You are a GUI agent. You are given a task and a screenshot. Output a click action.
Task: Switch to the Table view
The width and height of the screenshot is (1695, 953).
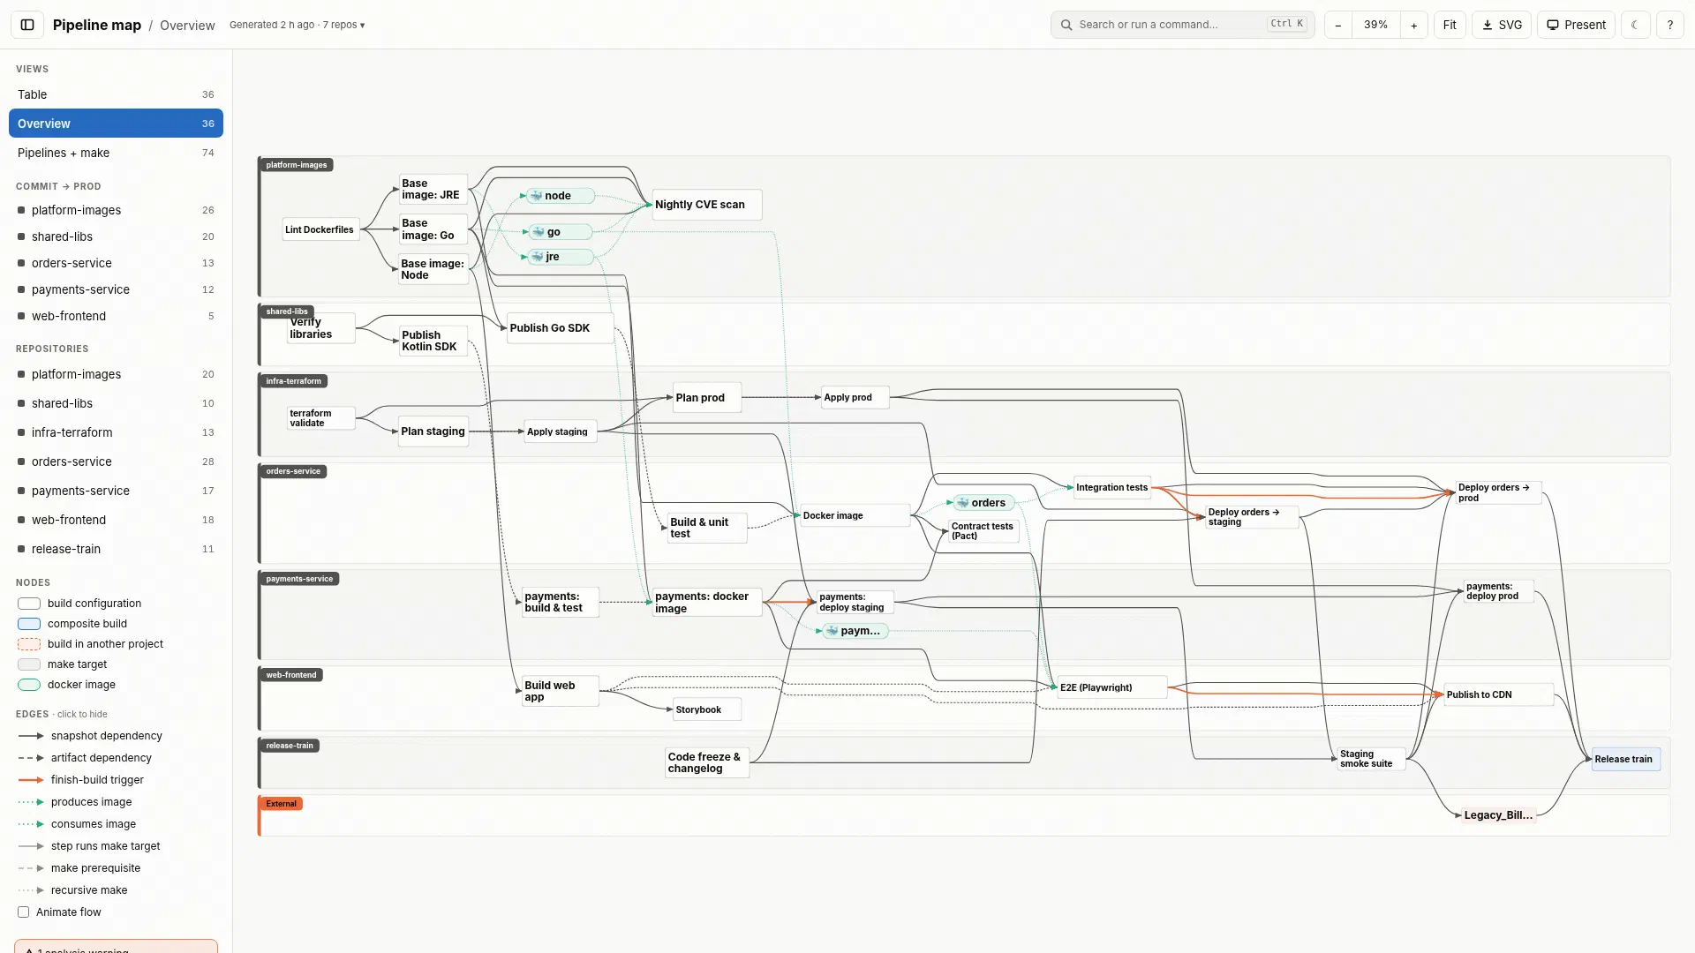116,94
